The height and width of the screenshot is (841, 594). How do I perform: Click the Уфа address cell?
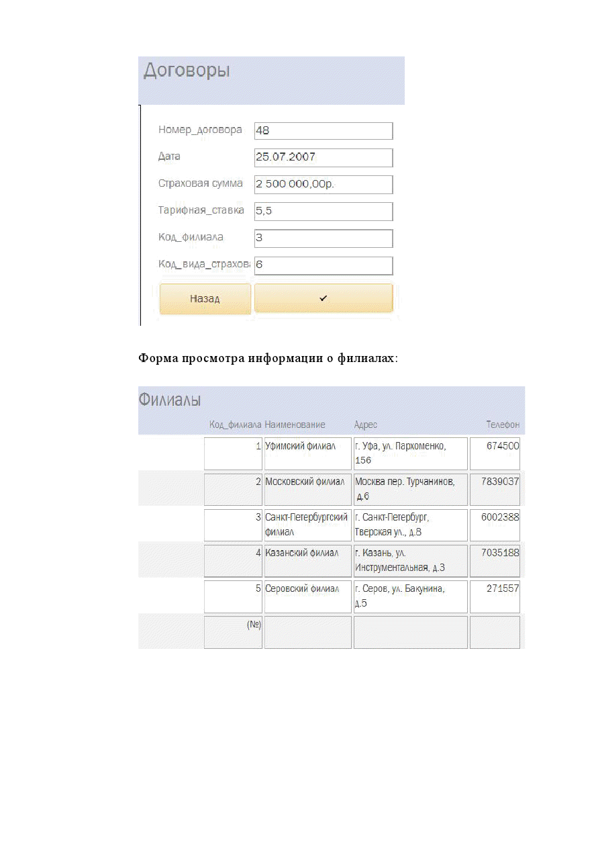click(x=410, y=453)
